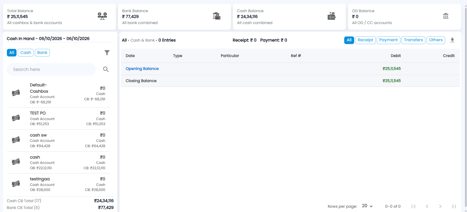This screenshot has height=212, width=467.
Task: Click the Type column header
Action: coord(178,56)
